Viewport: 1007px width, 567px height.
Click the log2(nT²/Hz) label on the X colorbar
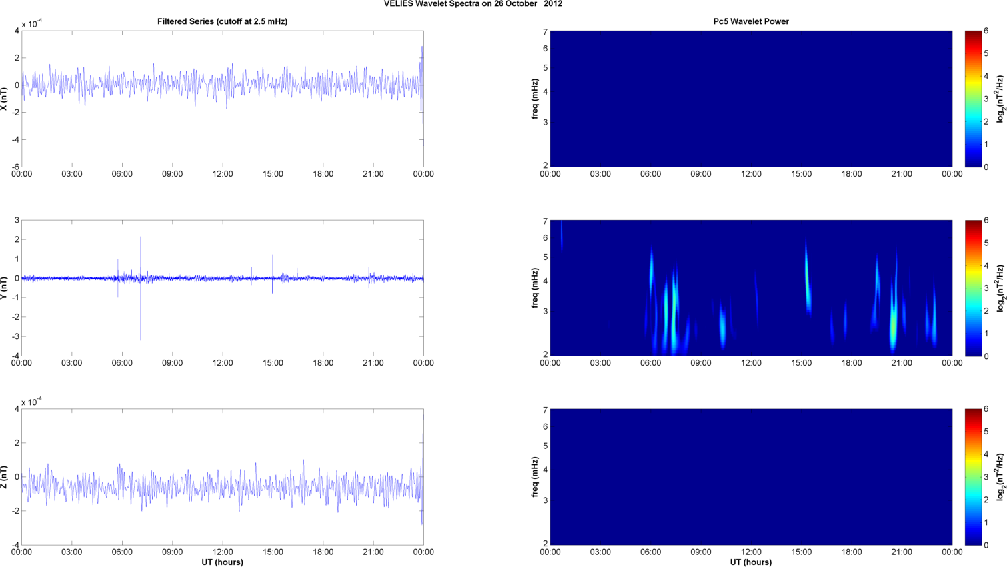click(x=1000, y=99)
